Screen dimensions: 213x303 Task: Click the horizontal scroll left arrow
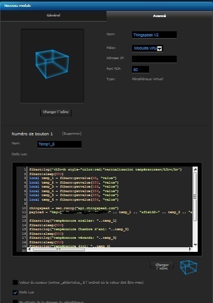coord(29,250)
